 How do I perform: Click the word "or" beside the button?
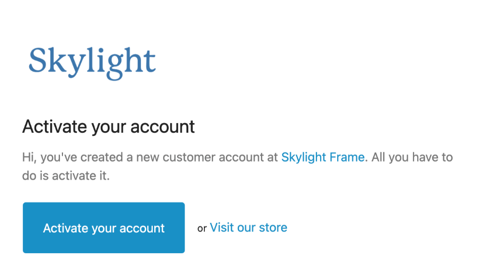point(202,229)
